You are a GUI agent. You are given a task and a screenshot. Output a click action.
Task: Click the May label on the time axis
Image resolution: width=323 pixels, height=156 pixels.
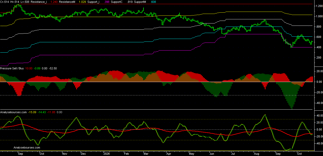192,154
